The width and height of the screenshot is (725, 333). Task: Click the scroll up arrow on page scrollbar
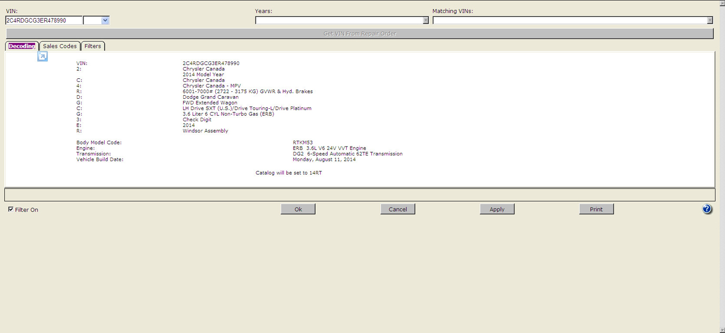[721, 3]
